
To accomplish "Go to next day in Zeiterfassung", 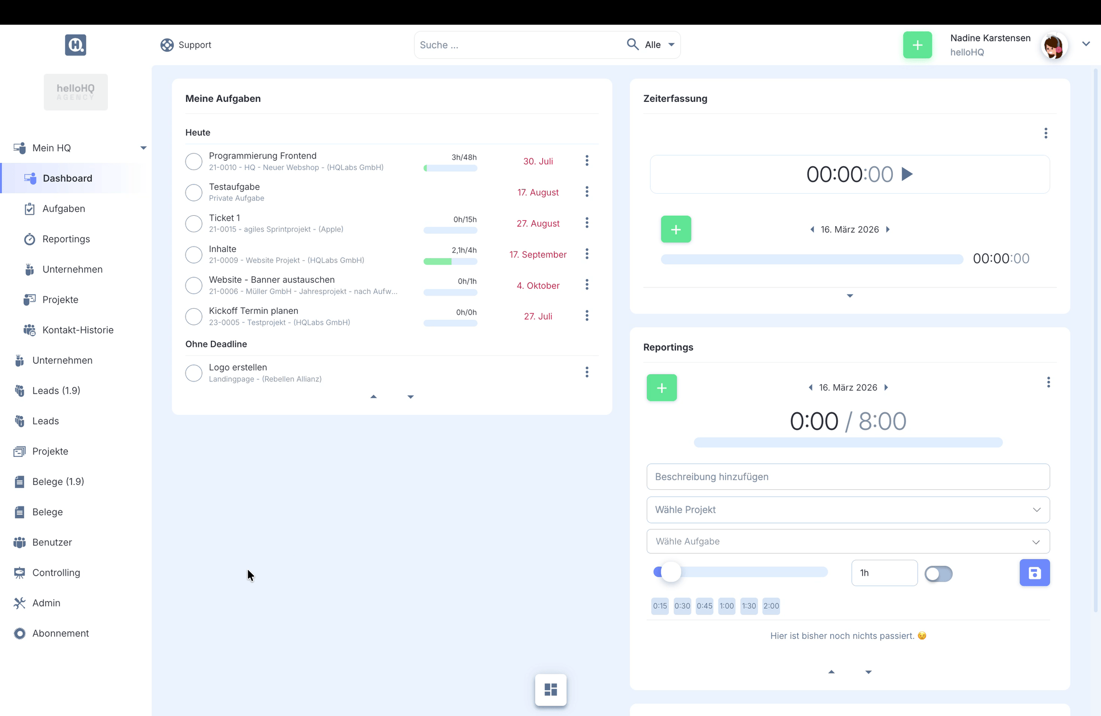I will point(888,229).
